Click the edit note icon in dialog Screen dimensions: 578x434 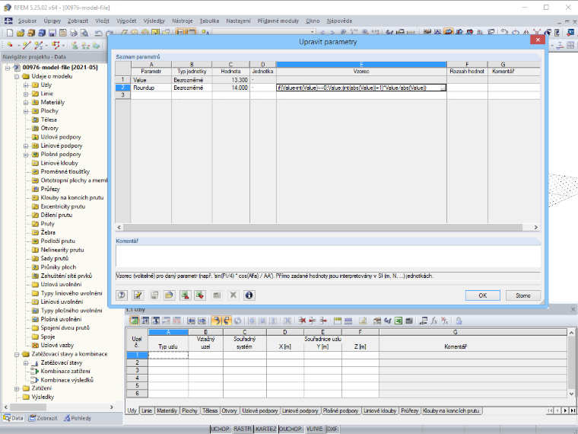click(138, 295)
